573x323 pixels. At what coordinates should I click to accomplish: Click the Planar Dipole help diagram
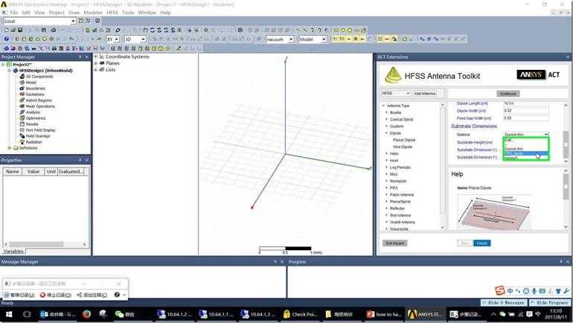(x=493, y=212)
